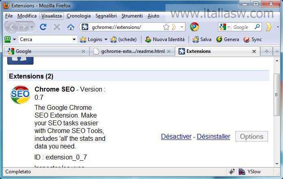
Task: Open the Visualizza menu
Action: [52, 16]
